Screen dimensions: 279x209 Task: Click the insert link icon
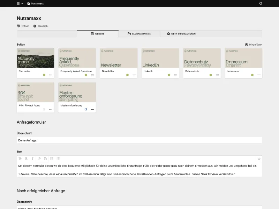[x=39, y=158]
